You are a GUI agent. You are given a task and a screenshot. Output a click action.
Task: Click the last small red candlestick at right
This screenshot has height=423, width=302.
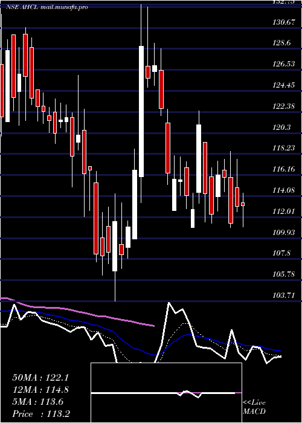pyautogui.click(x=243, y=204)
